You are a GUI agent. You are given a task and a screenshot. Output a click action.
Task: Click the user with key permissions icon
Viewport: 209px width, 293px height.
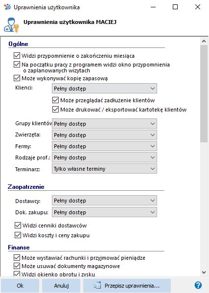(11, 25)
